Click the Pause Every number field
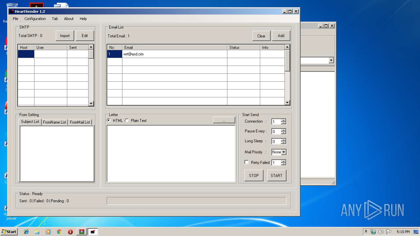This screenshot has width=420, height=236. 276,131
